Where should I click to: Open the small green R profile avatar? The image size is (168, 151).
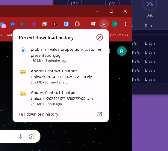114,24
